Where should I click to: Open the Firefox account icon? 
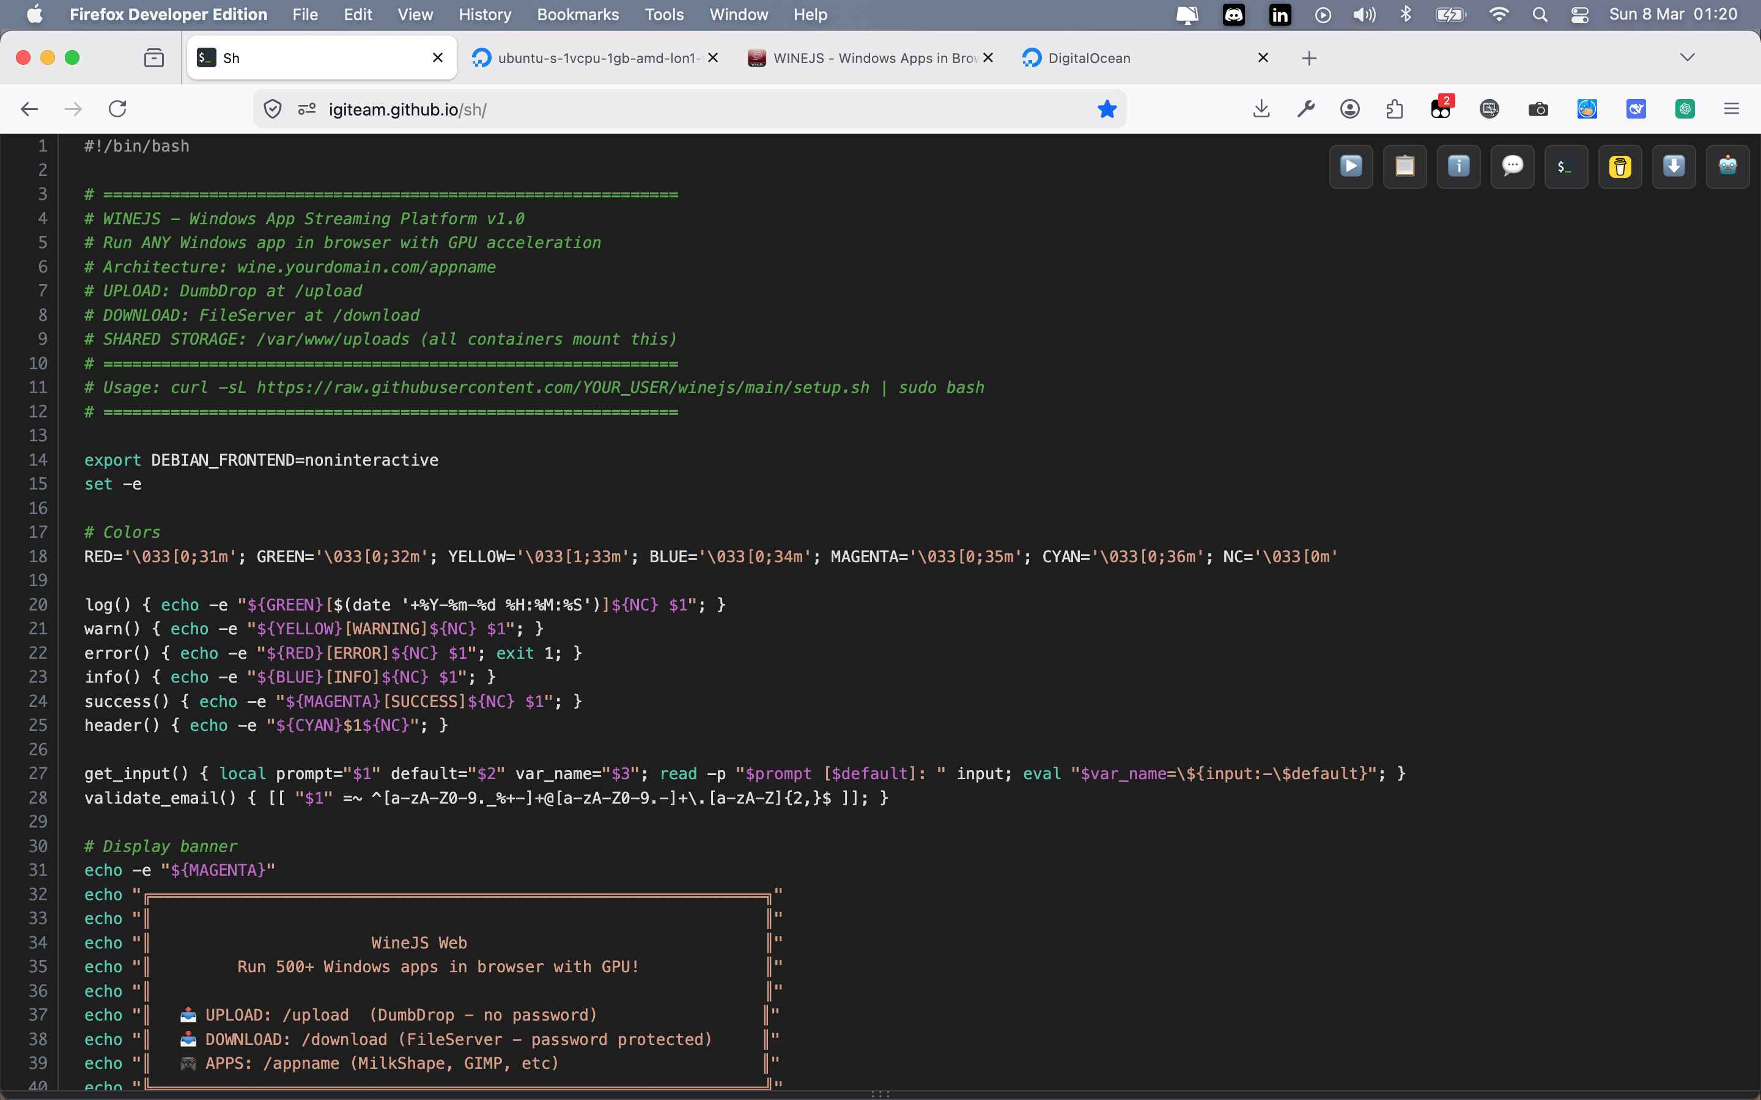pyautogui.click(x=1350, y=109)
